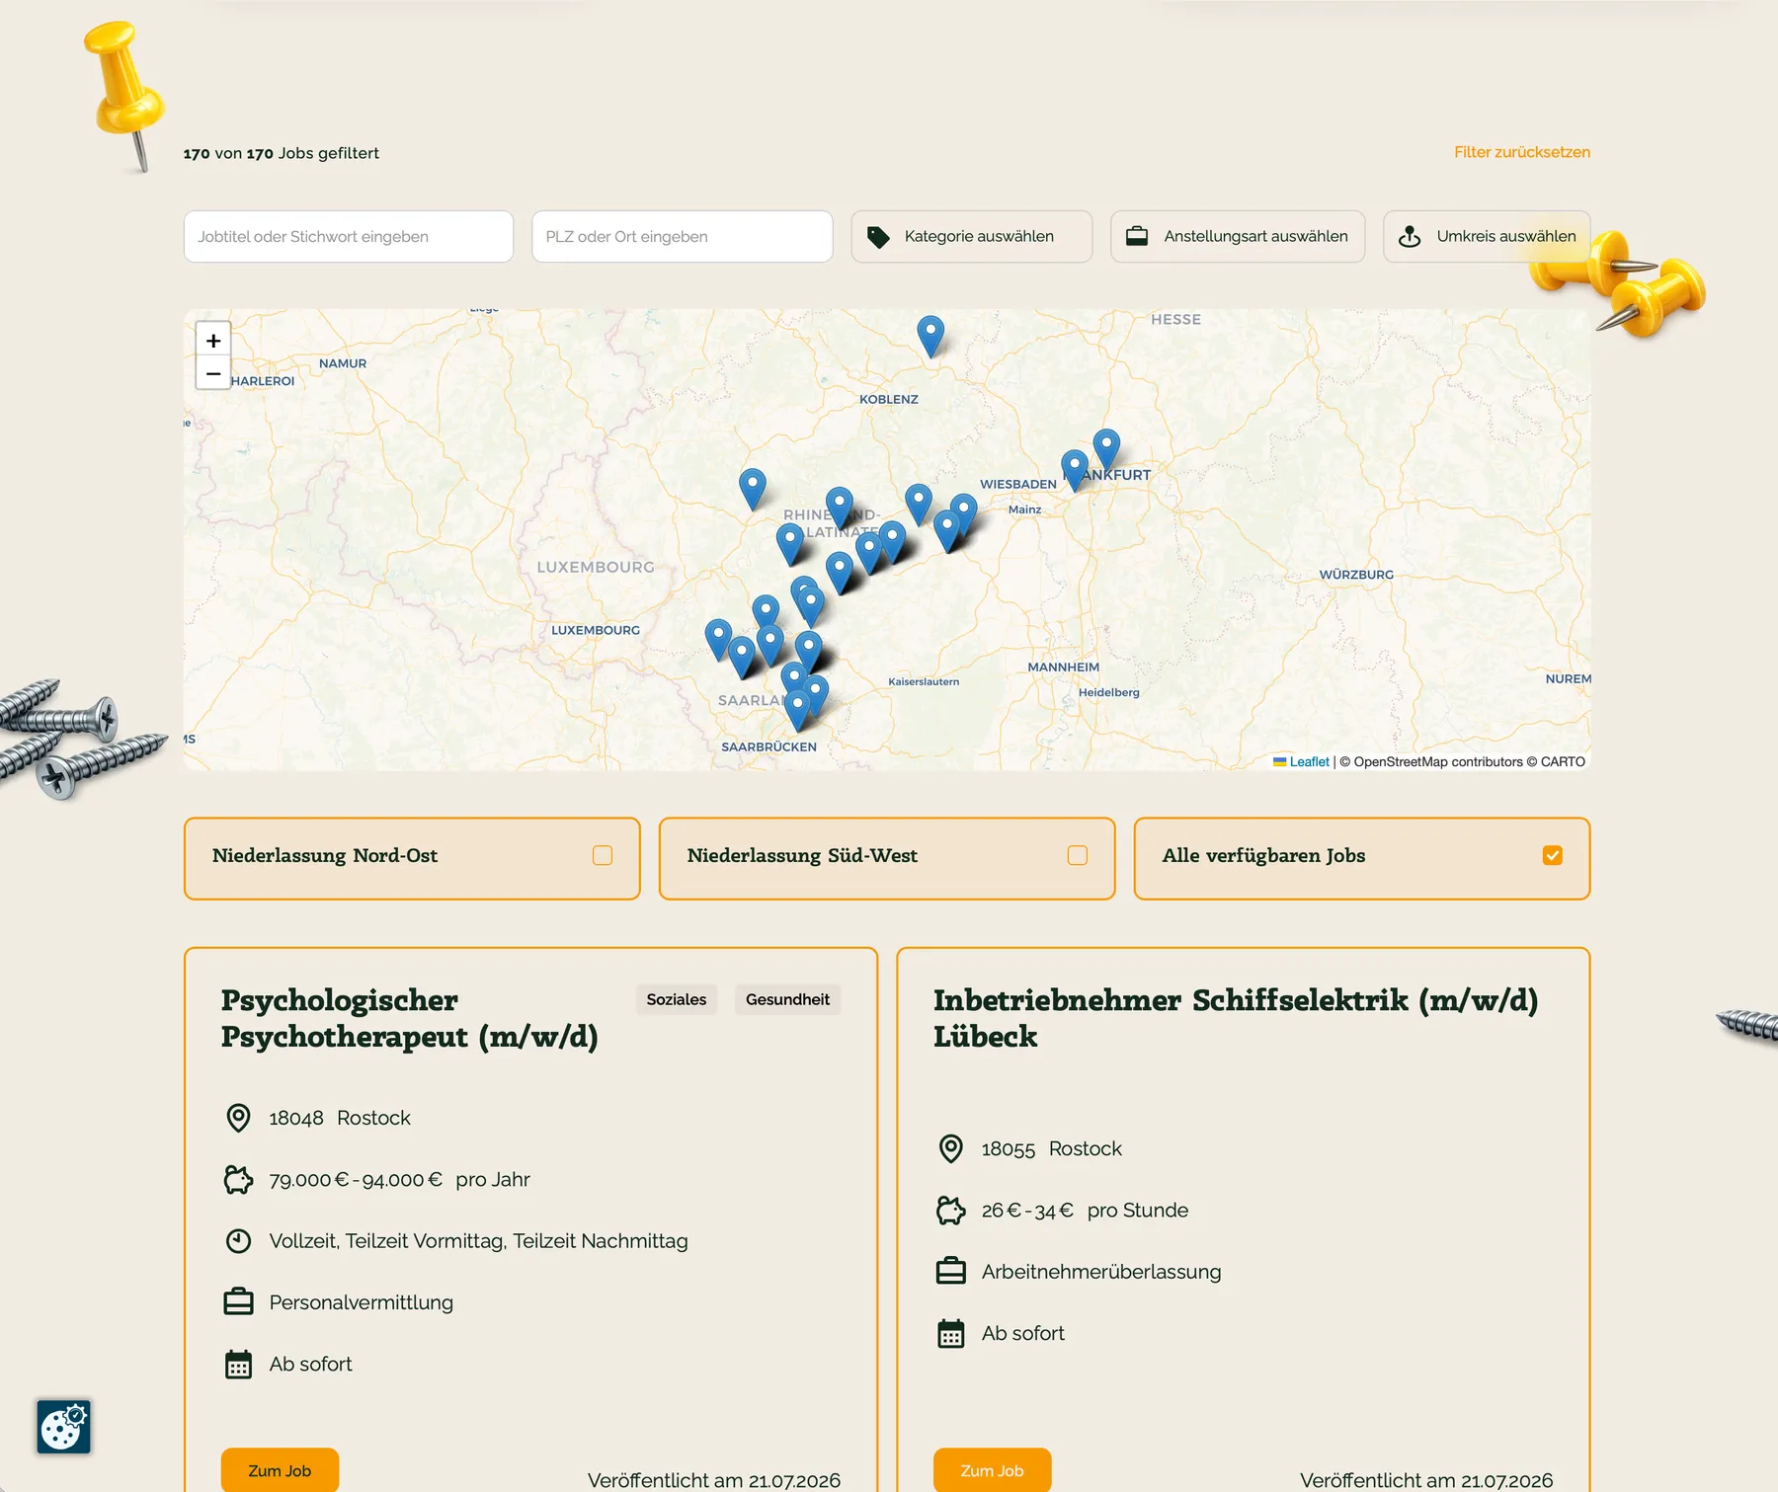The height and width of the screenshot is (1492, 1778).
Task: Zoom out on the map
Action: (213, 374)
